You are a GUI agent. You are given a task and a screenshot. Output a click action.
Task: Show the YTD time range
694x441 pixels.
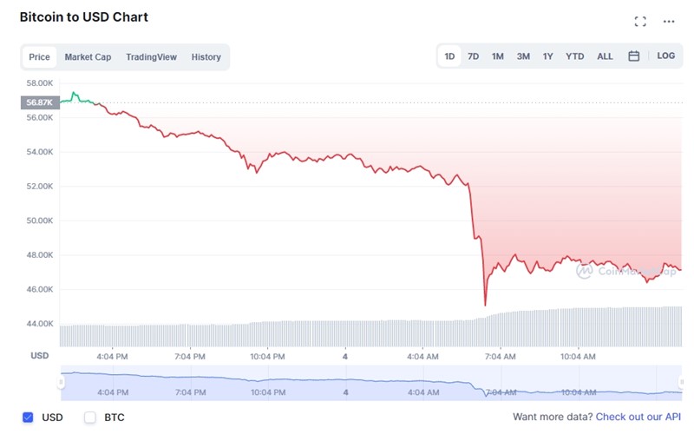tap(575, 56)
